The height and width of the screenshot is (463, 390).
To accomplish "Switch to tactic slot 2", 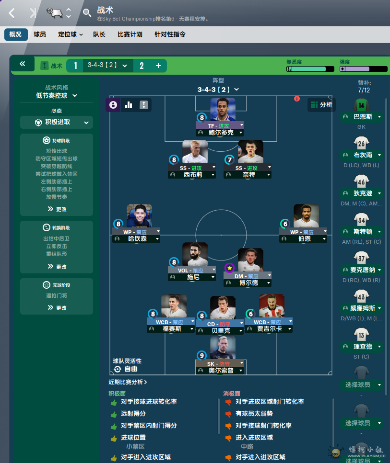I will coord(142,66).
